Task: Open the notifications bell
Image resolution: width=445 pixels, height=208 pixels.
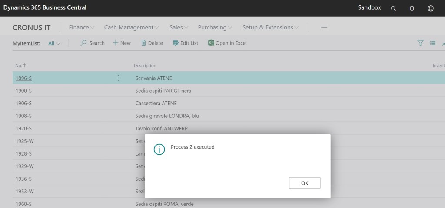Action: (412, 8)
